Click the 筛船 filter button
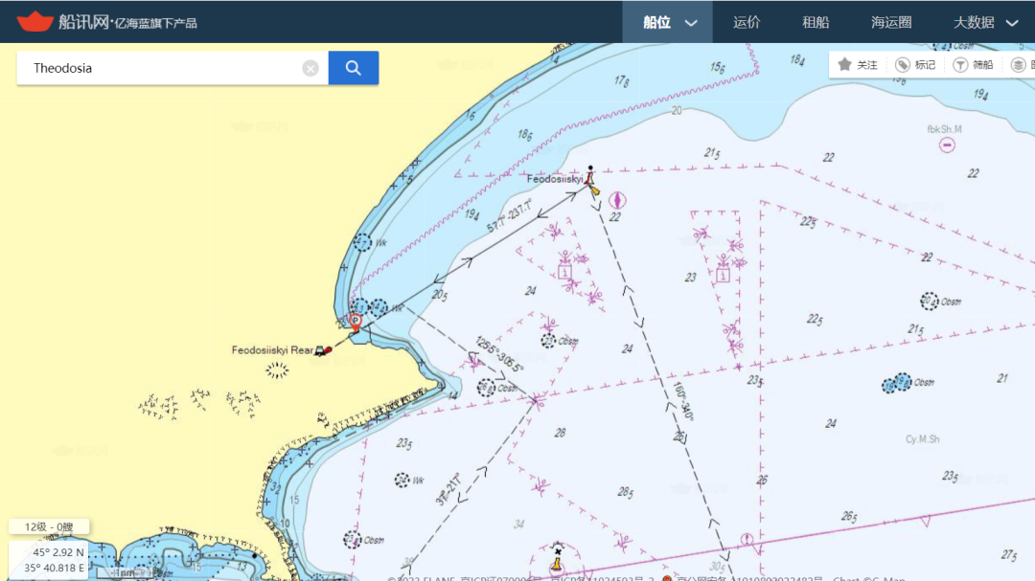Viewport: 1035px width, 581px height. (x=974, y=65)
